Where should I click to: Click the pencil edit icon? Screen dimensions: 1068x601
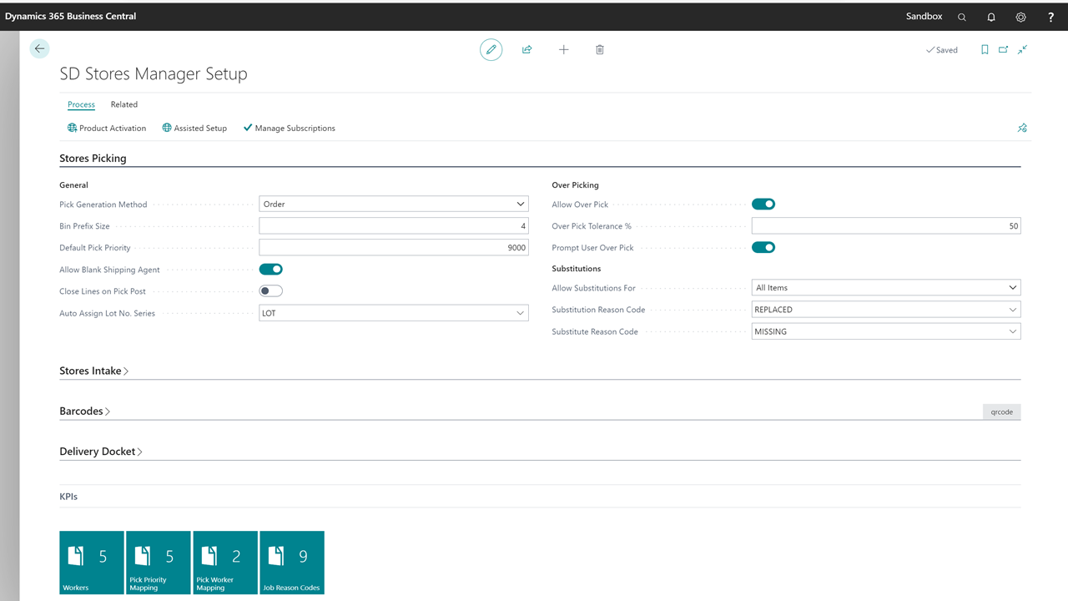click(x=491, y=50)
